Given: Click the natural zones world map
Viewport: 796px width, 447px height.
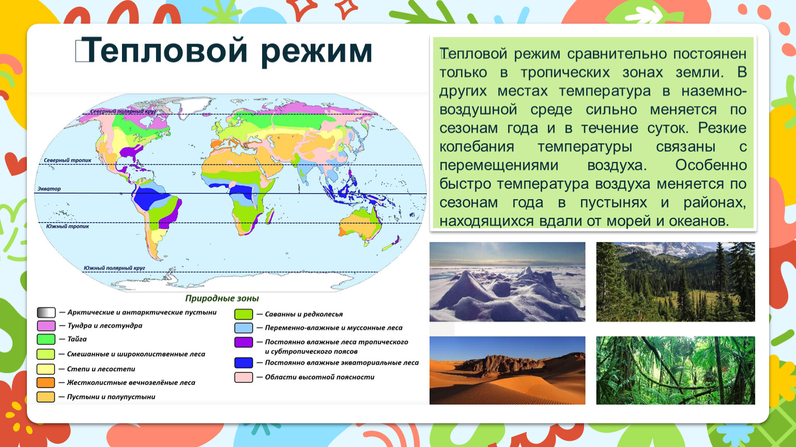Looking at the screenshot, I should point(231,192).
